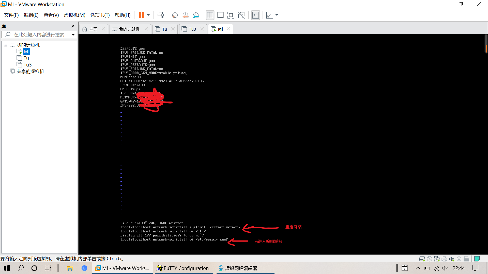Enter full screen mode
Viewport: 488px width, 274px height.
tap(231, 15)
